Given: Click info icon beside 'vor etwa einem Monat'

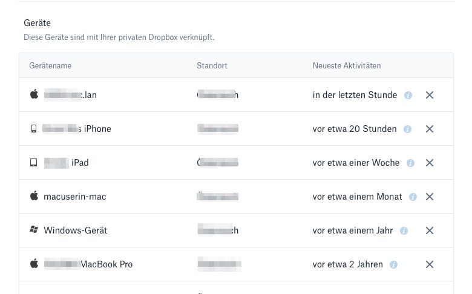Looking at the screenshot, I should [413, 197].
